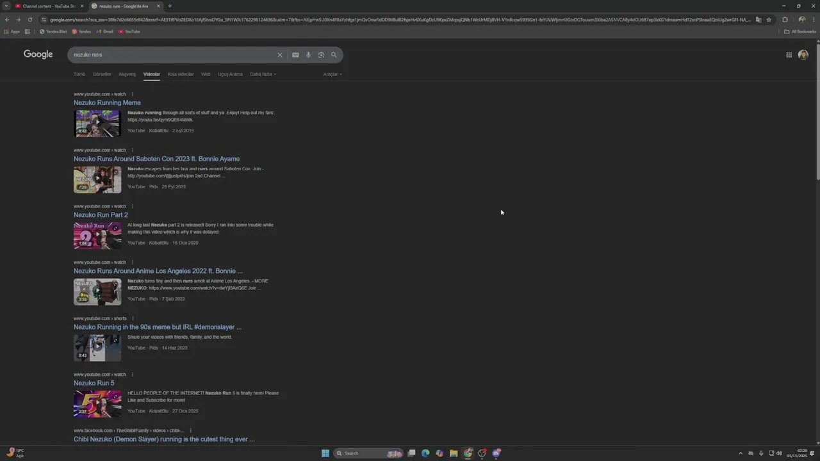820x461 pixels.
Task: Switch to the 'Görseller' images tab
Action: (102, 74)
